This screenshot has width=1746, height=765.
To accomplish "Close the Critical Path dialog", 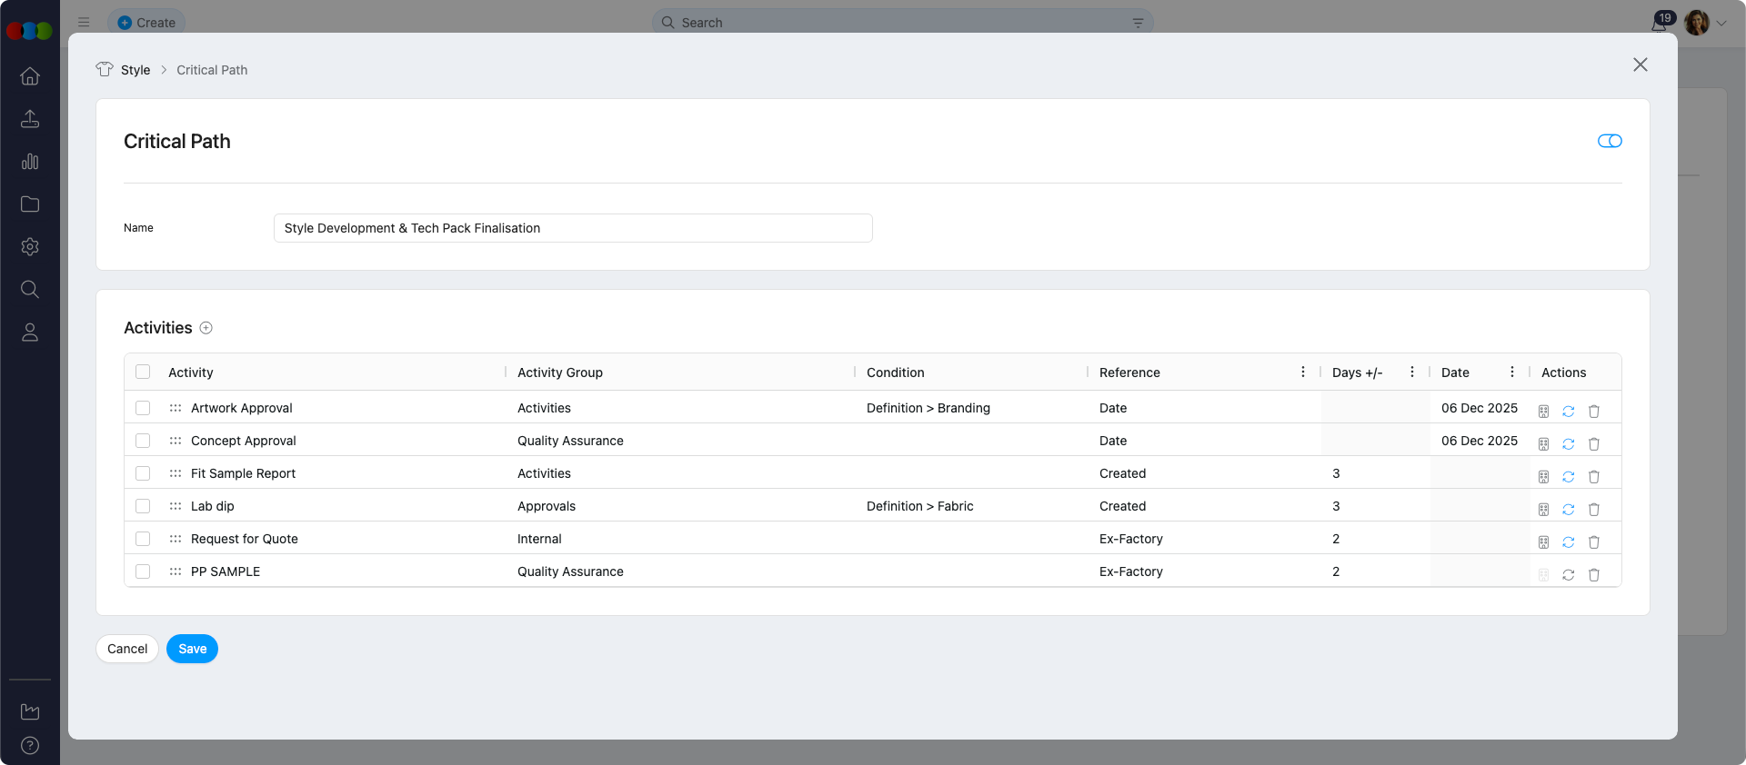I will click(1640, 65).
